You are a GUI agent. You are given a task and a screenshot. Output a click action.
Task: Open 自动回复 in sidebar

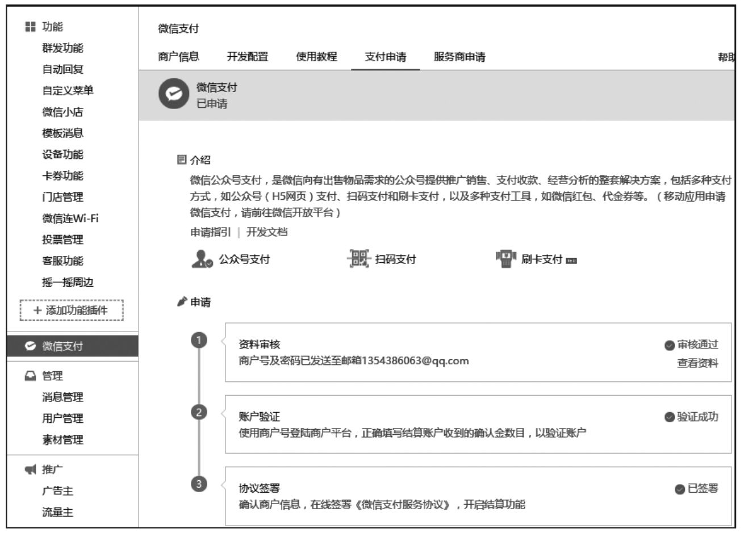click(62, 69)
